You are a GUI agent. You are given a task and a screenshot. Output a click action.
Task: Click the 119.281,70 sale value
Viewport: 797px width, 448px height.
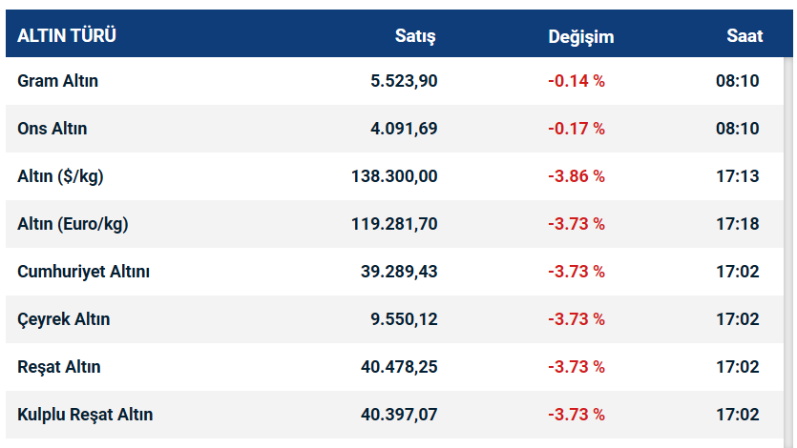pyautogui.click(x=394, y=224)
